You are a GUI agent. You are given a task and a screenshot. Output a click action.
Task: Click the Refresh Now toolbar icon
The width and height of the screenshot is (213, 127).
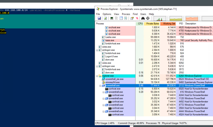(x=105, y=18)
